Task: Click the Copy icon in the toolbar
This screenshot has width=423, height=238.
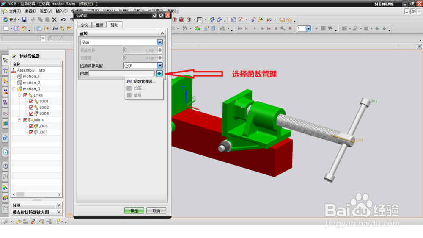Action: coord(40,19)
